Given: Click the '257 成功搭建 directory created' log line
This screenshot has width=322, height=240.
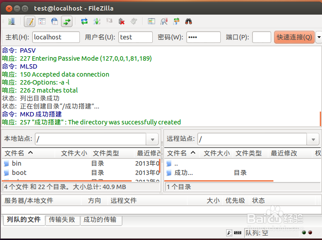Looking at the screenshot, I should tap(91, 122).
